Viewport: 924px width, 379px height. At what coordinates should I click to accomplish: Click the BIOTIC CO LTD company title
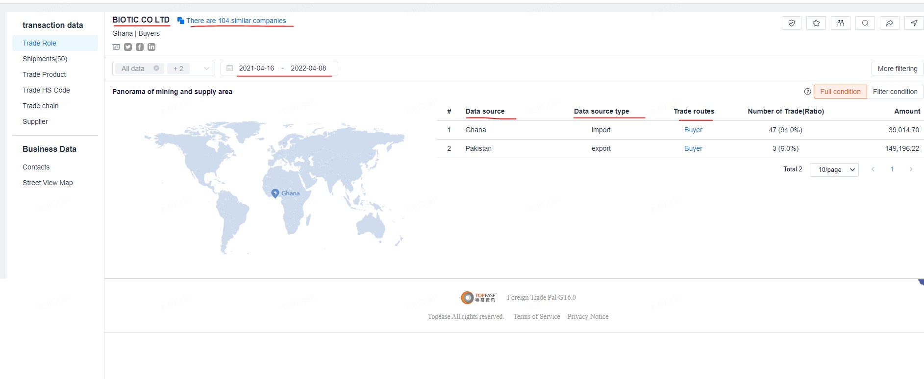coord(141,20)
